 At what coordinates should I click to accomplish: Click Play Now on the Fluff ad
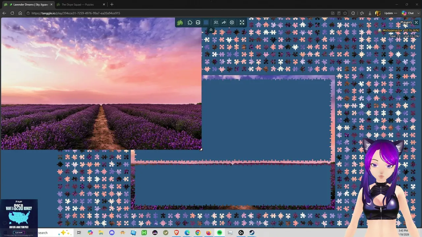19,232
